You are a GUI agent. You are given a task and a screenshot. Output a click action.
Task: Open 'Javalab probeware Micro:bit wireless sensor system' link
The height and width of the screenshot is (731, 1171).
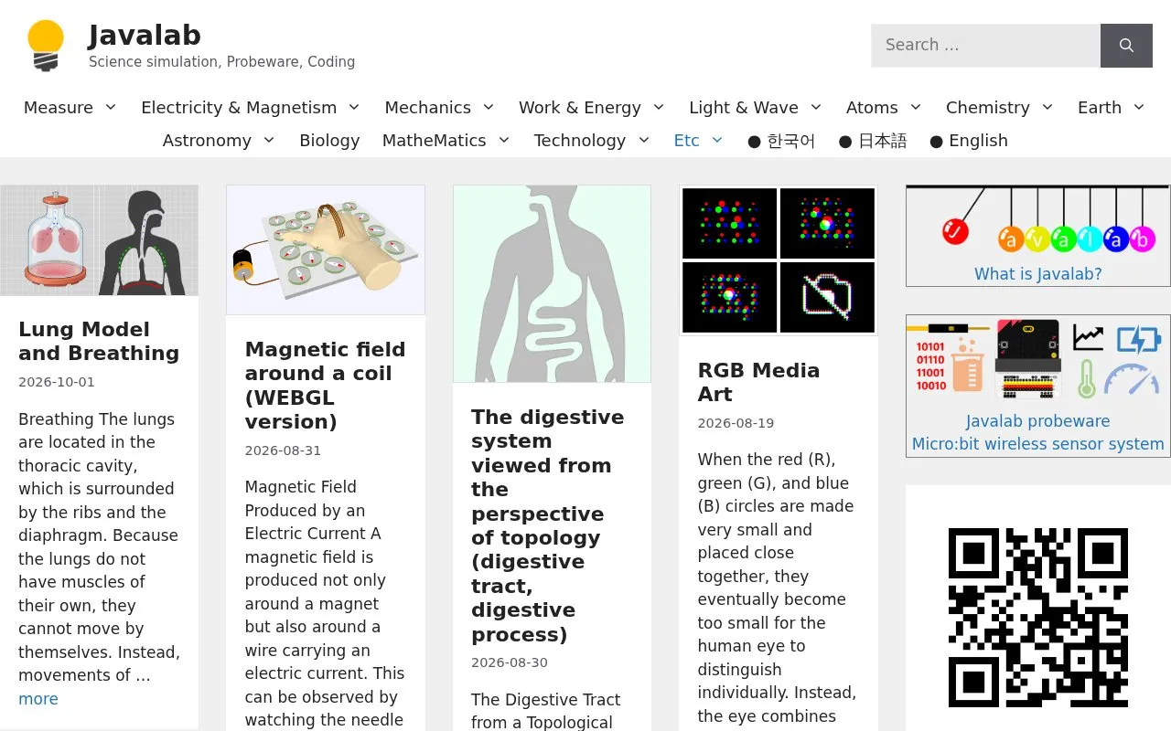[x=1038, y=433]
